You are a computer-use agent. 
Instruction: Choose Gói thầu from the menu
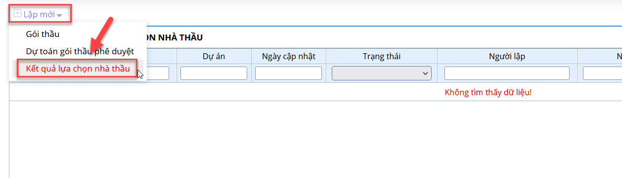coord(43,34)
